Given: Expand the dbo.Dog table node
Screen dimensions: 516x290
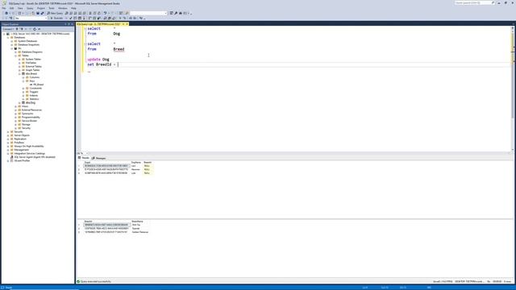Looking at the screenshot, I should coord(19,102).
